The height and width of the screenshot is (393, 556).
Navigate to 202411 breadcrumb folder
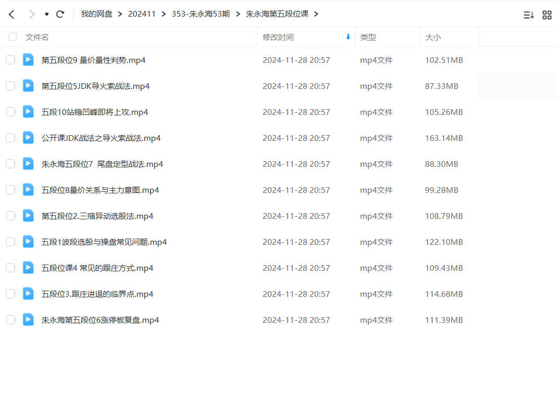click(x=141, y=14)
